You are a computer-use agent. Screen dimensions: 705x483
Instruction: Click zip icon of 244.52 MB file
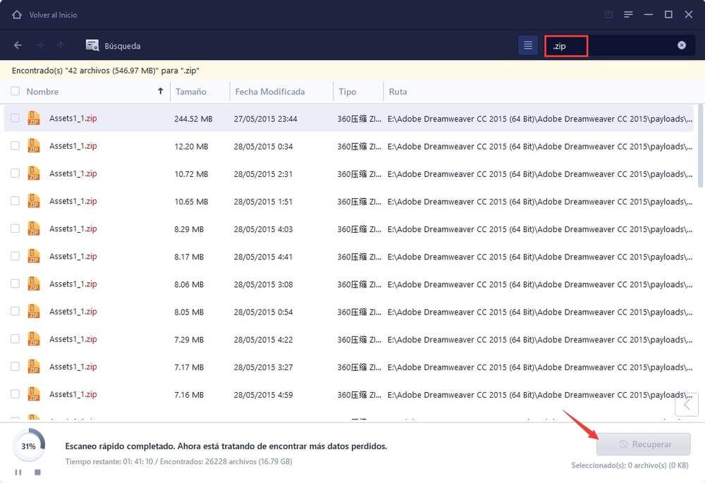[x=34, y=118]
